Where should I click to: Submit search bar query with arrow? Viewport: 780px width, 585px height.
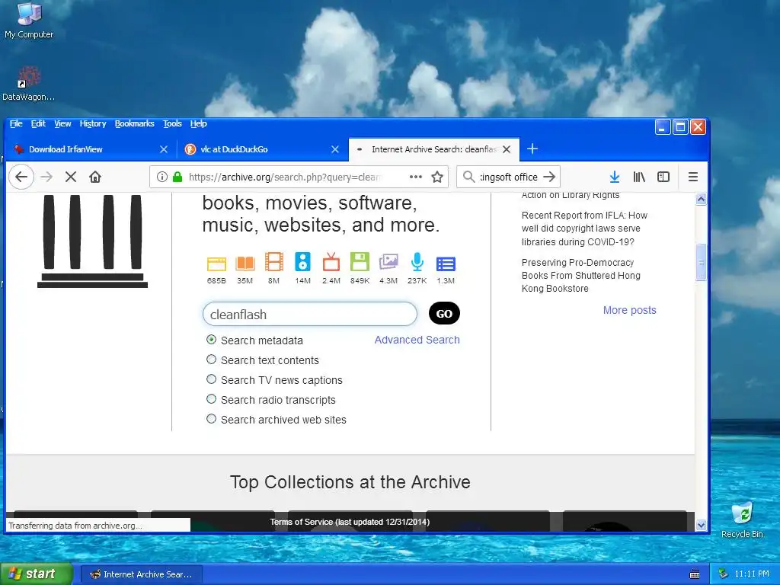coord(549,177)
